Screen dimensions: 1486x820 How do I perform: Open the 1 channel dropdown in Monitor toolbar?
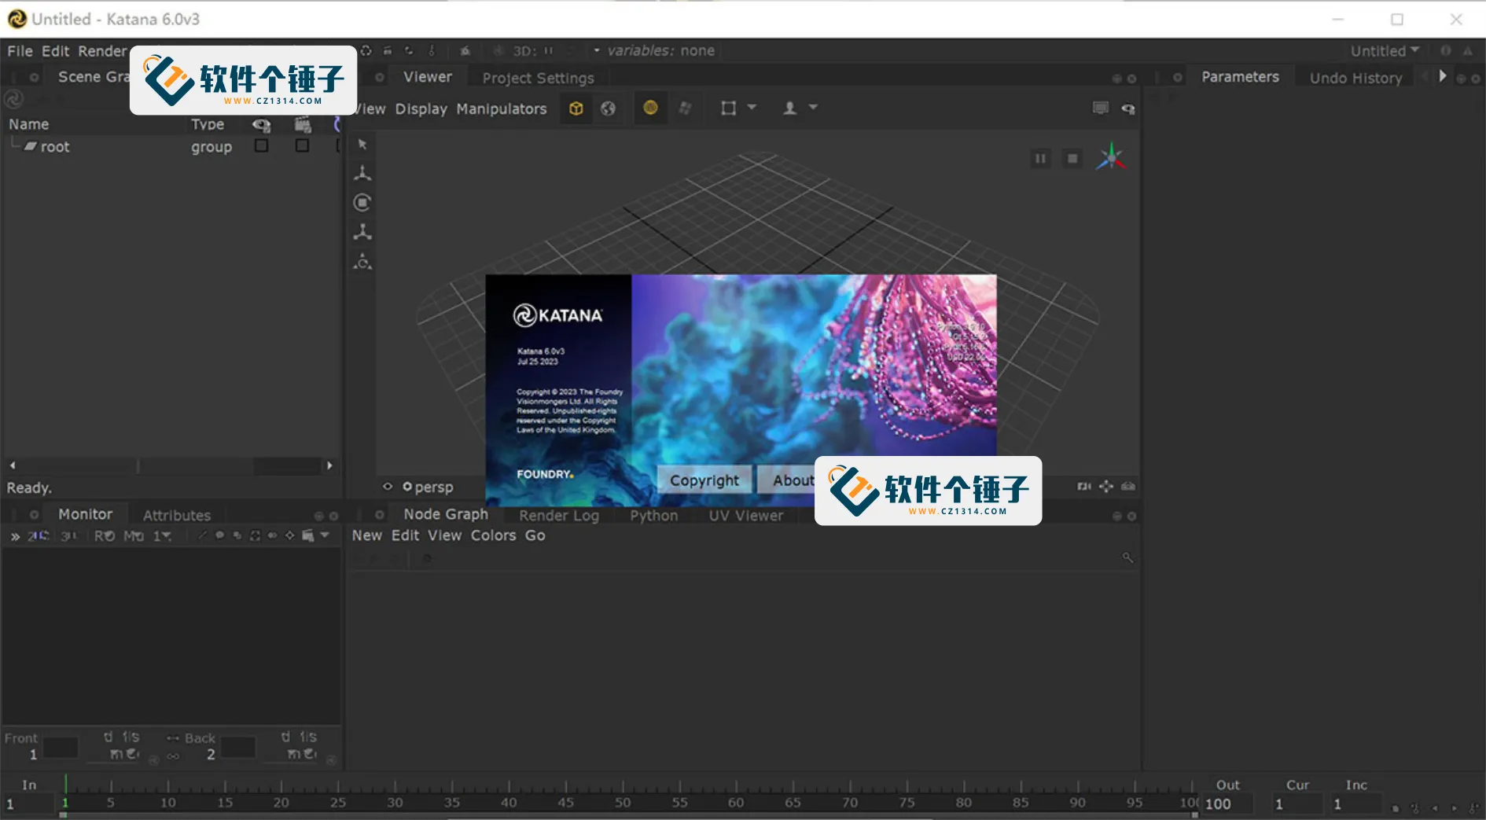click(x=163, y=535)
